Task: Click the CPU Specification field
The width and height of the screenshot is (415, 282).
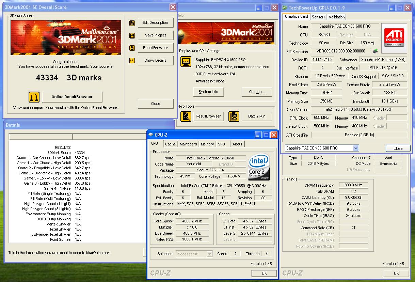Action: (x=224, y=186)
